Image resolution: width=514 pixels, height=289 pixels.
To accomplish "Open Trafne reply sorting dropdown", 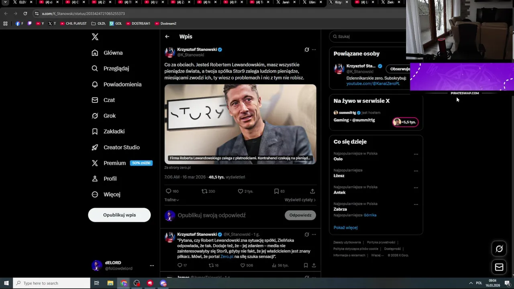I will pyautogui.click(x=171, y=200).
